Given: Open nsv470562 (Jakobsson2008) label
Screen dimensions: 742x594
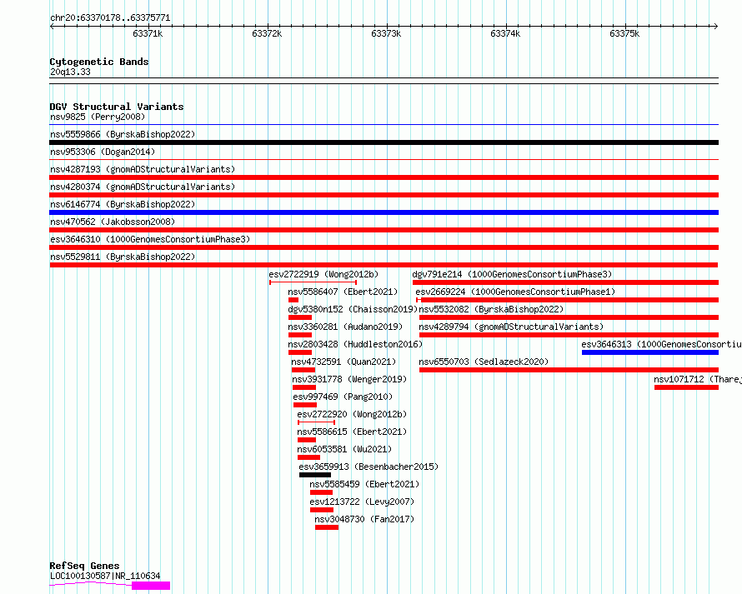Looking at the screenshot, I should coord(113,222).
